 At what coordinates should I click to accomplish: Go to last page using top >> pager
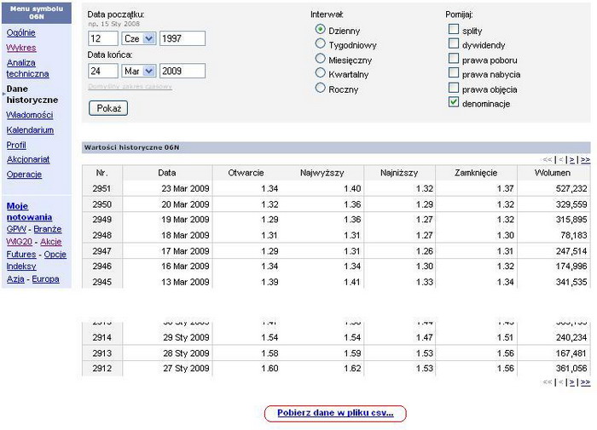pos(585,159)
